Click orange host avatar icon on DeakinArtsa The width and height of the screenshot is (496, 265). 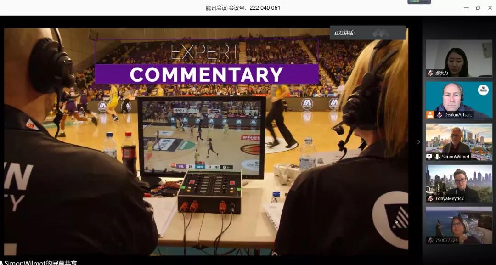(430, 115)
